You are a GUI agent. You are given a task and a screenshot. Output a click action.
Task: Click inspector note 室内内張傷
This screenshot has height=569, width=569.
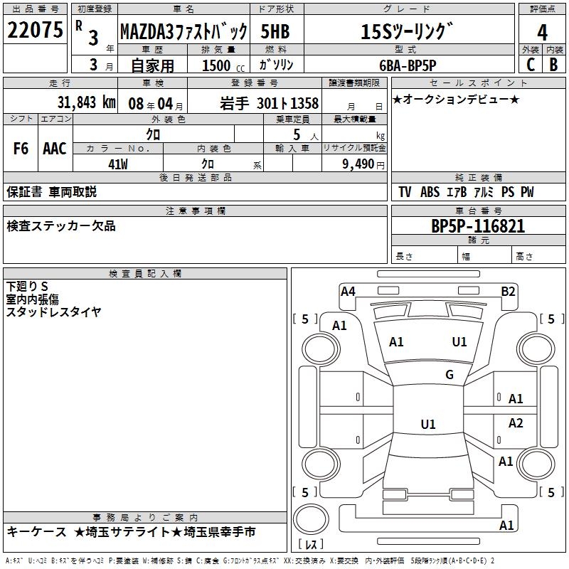pyautogui.click(x=32, y=299)
